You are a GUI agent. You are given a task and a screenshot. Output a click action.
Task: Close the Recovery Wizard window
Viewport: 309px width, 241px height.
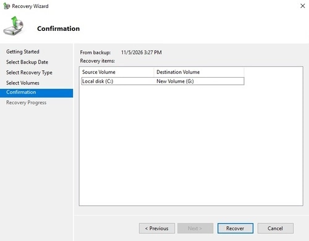click(302, 6)
